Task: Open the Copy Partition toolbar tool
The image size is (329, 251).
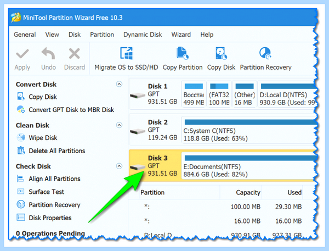Action: point(183,59)
